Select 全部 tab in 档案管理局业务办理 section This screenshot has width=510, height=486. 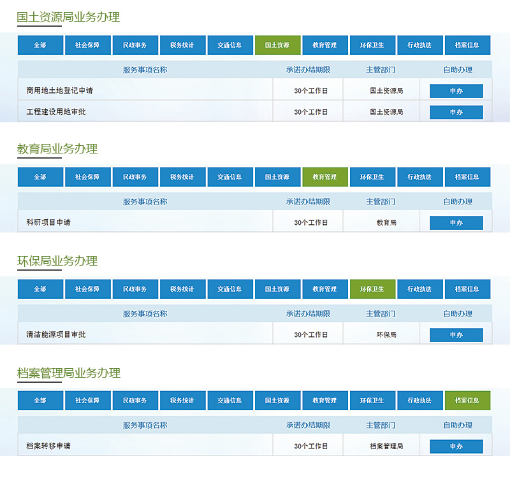[x=40, y=401]
